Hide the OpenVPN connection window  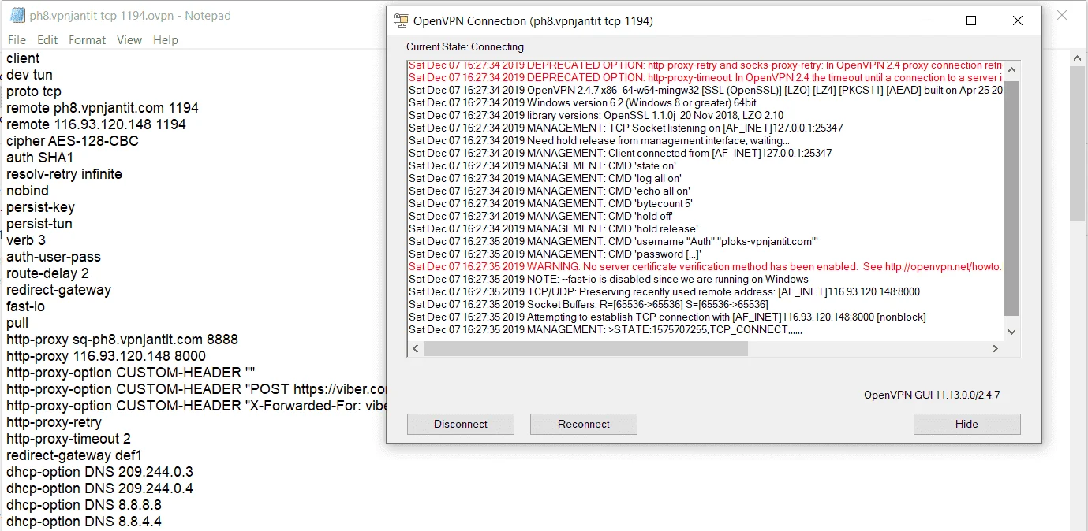pyautogui.click(x=966, y=424)
